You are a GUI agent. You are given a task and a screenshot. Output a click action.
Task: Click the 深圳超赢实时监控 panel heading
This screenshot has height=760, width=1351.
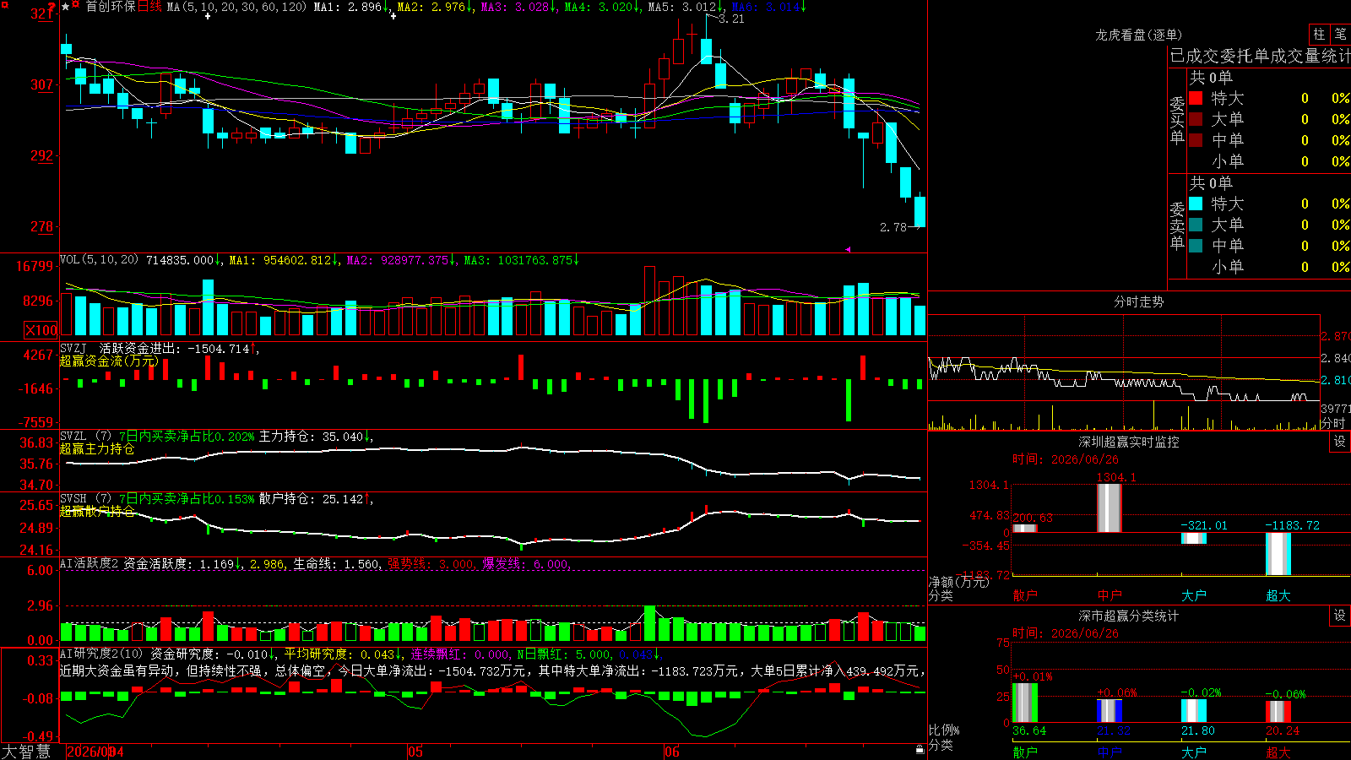pyautogui.click(x=1129, y=442)
